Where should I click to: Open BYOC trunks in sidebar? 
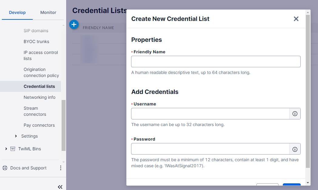point(36,42)
